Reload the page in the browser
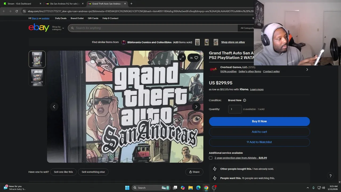341x192 pixels. [17, 11]
